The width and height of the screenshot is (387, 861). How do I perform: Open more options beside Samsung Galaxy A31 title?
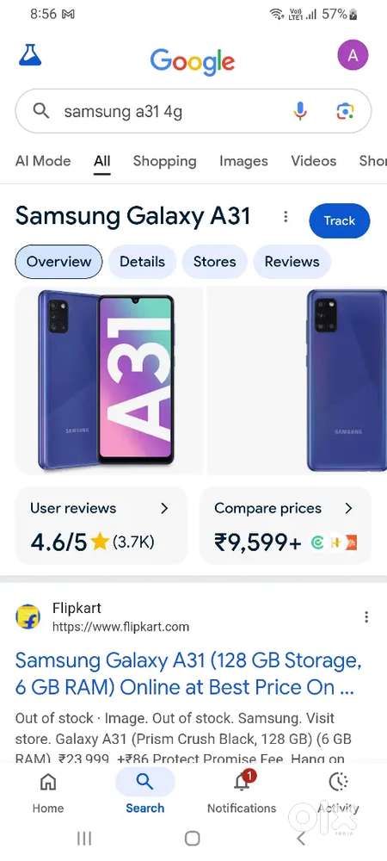pyautogui.click(x=285, y=217)
